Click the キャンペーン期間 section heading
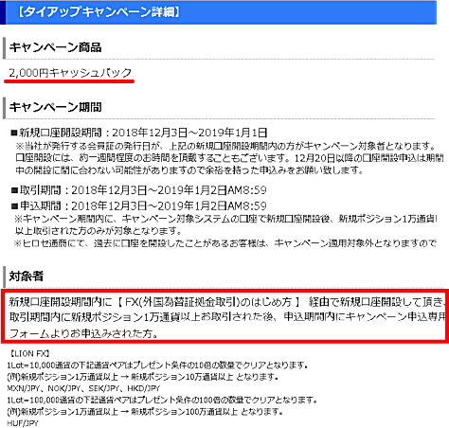The height and width of the screenshot is (428, 449). coord(55,107)
